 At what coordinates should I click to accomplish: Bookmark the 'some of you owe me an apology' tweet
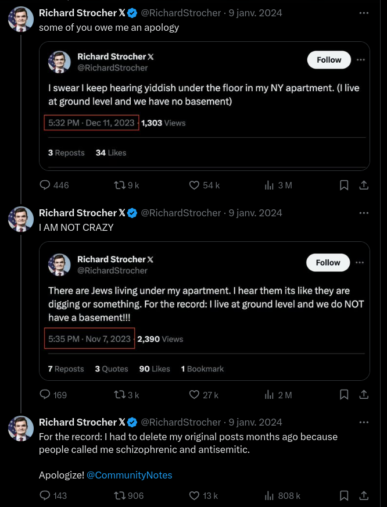point(344,185)
